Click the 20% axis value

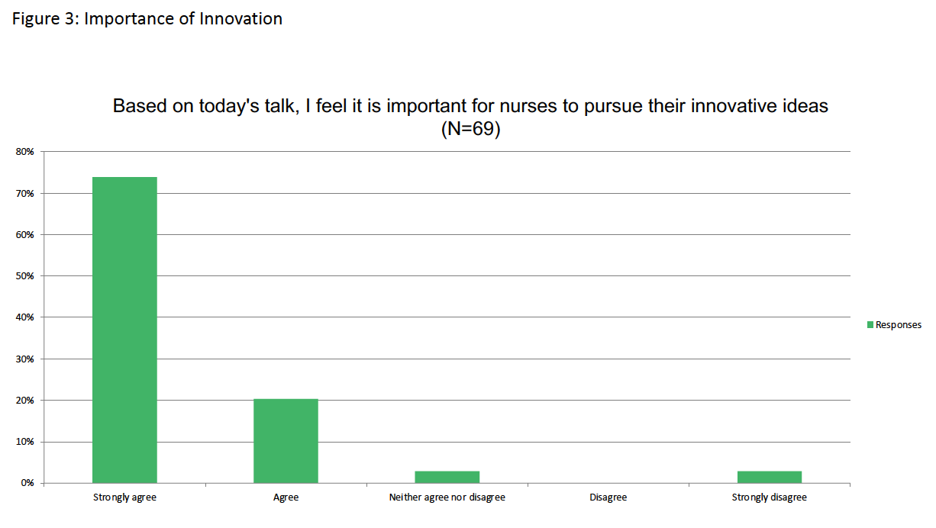pyautogui.click(x=24, y=401)
